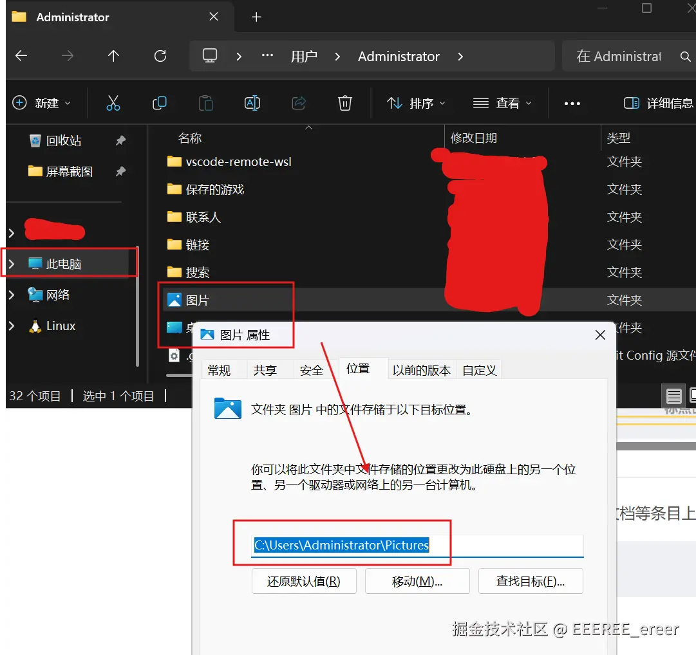Open the 排序 sort dropdown
696x655 pixels.
[x=416, y=104]
